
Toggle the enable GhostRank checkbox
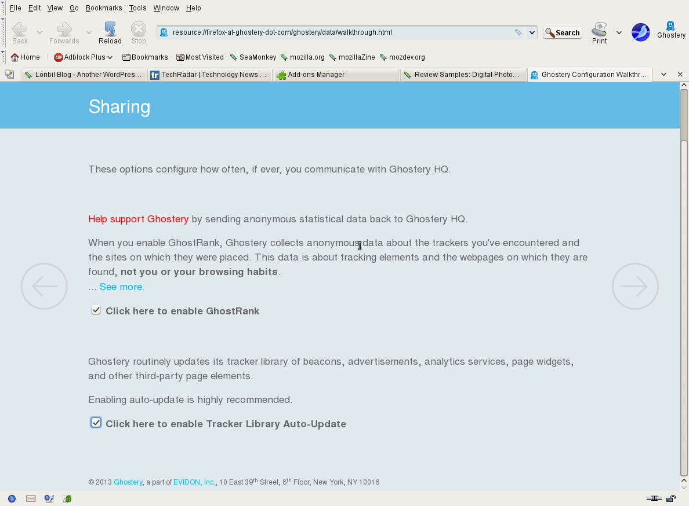click(96, 310)
